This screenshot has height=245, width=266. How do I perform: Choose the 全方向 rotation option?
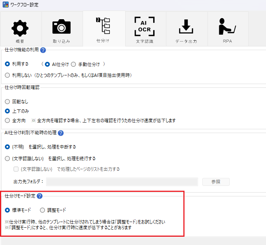pyautogui.click(x=7, y=121)
